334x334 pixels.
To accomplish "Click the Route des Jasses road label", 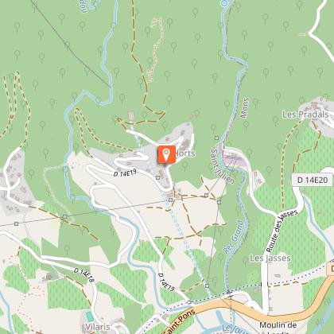I will [282, 231].
